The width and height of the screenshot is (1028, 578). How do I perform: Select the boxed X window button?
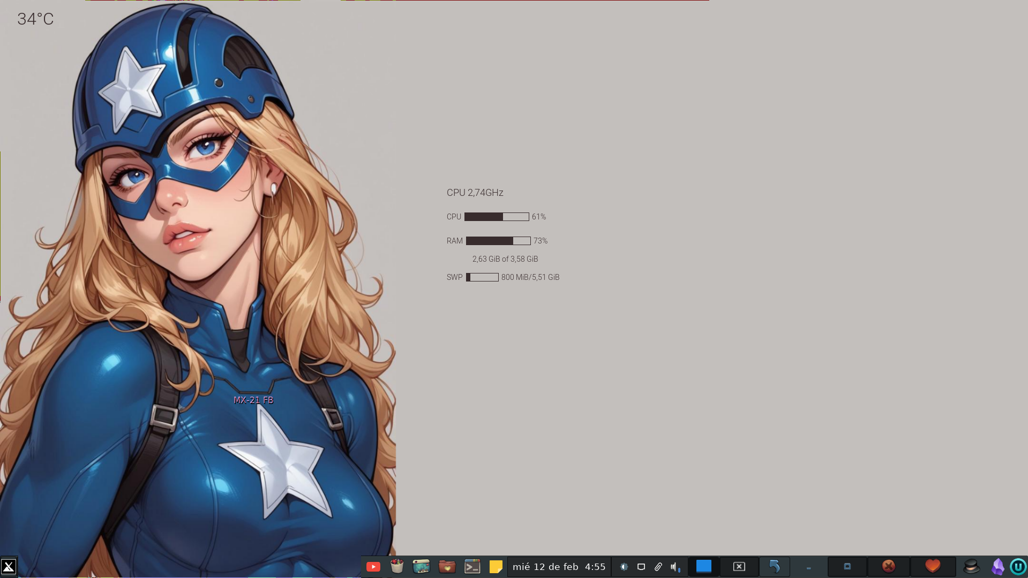tap(739, 566)
